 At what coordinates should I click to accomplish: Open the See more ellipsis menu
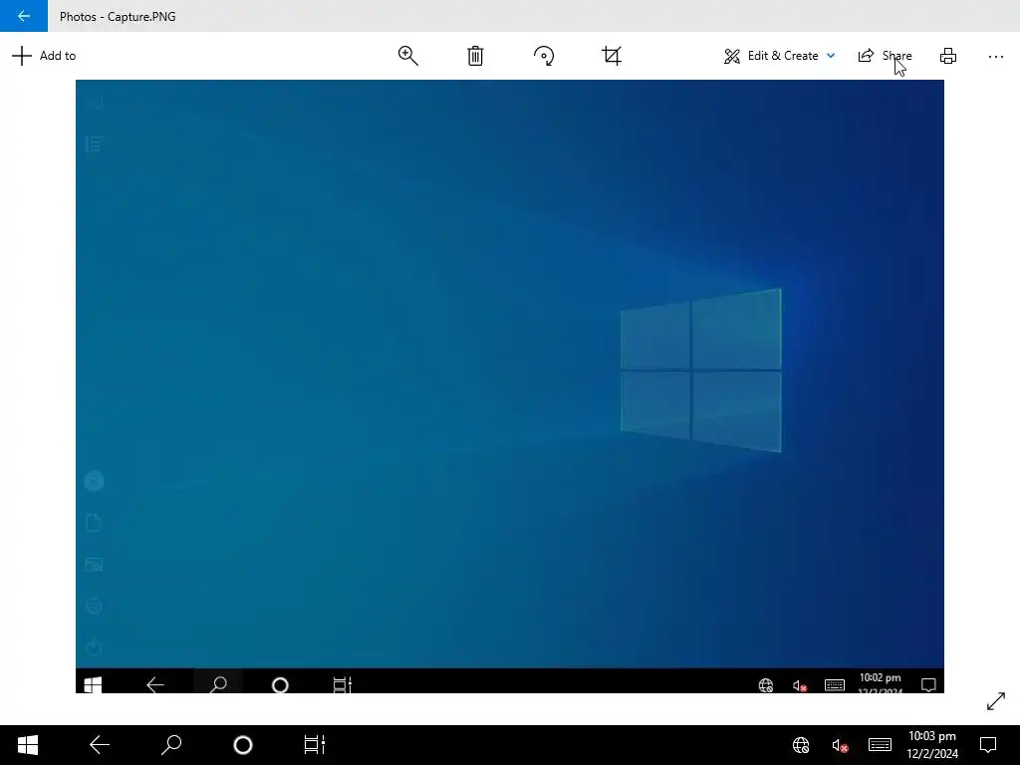pos(996,57)
